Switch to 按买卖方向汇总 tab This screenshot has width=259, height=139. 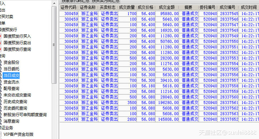[105, 1]
